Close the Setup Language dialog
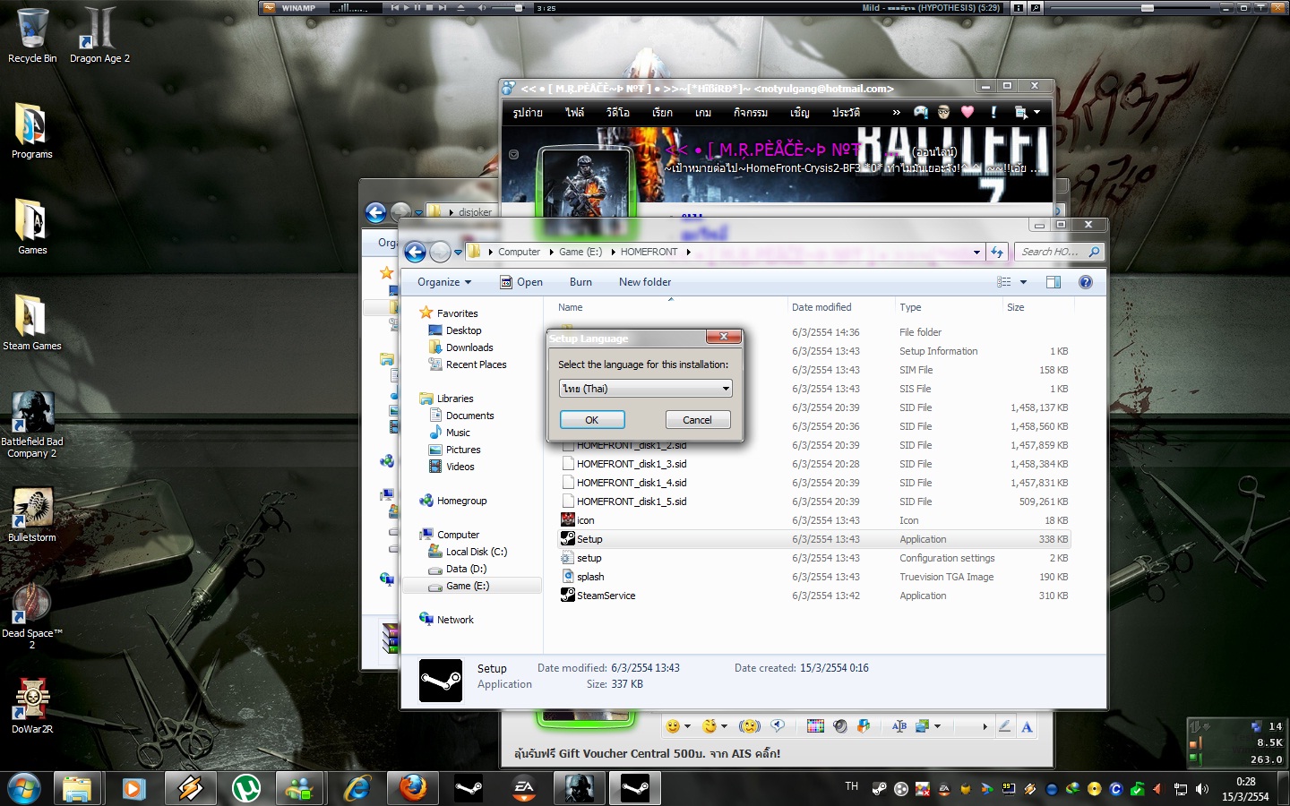 point(723,337)
